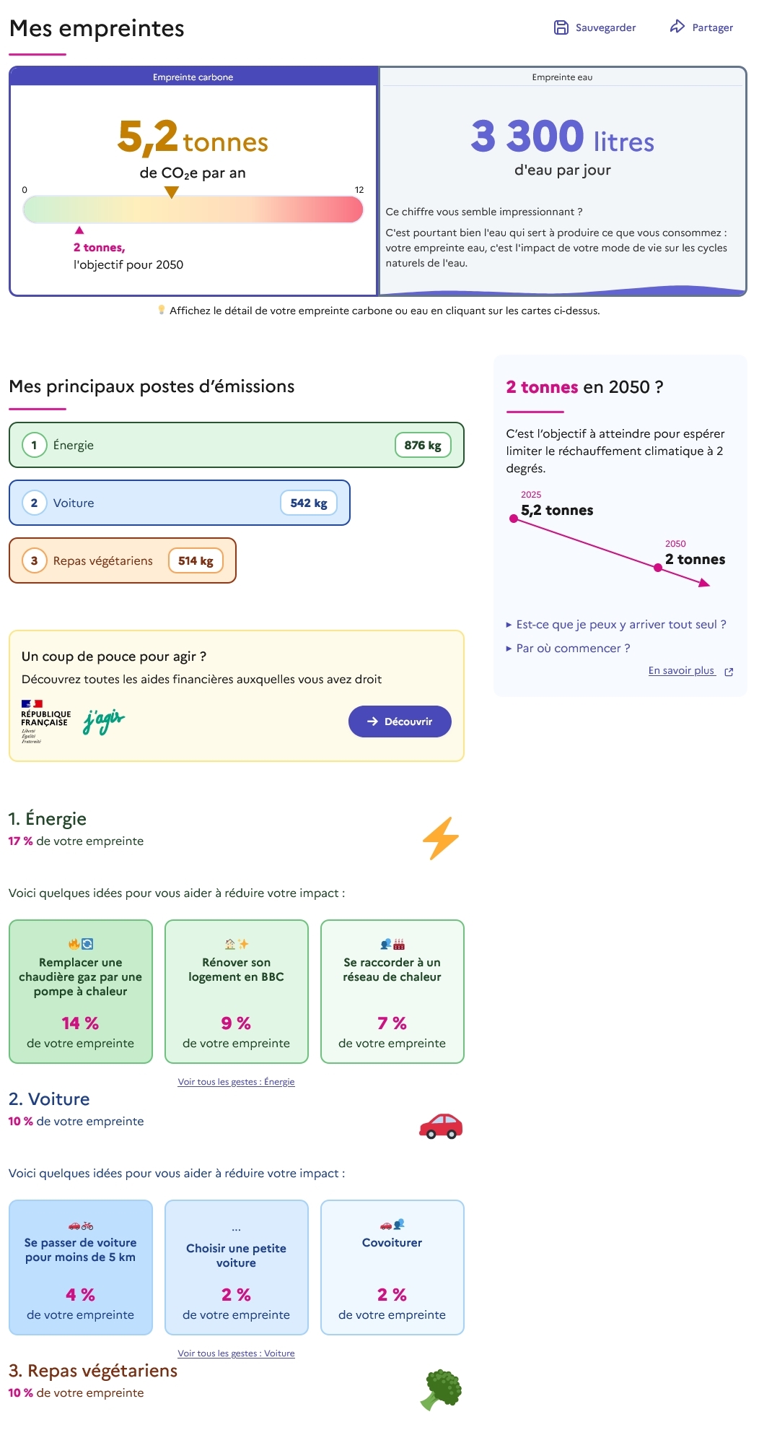Select the Covoiturer action card
759x1443 pixels.
point(392,1267)
